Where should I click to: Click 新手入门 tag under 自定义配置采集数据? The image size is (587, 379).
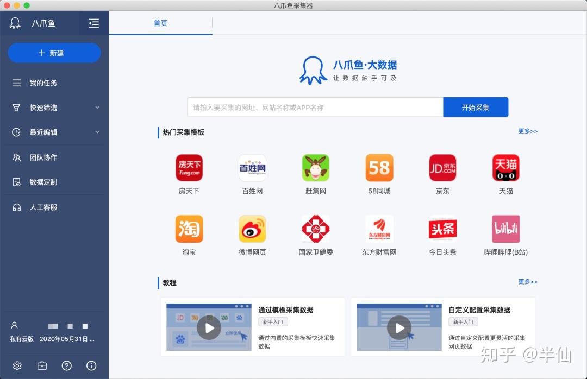[463, 322]
